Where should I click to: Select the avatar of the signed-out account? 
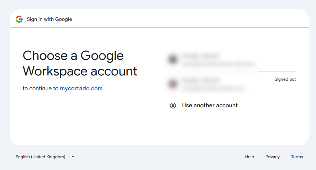(x=173, y=84)
